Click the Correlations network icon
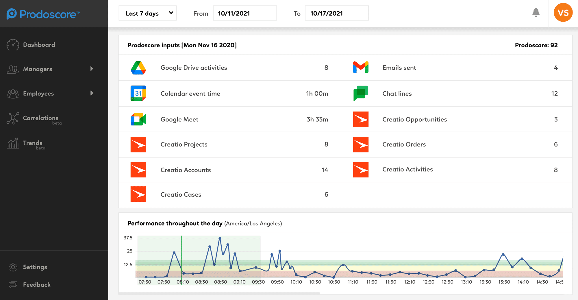This screenshot has width=578, height=300. pos(13,118)
